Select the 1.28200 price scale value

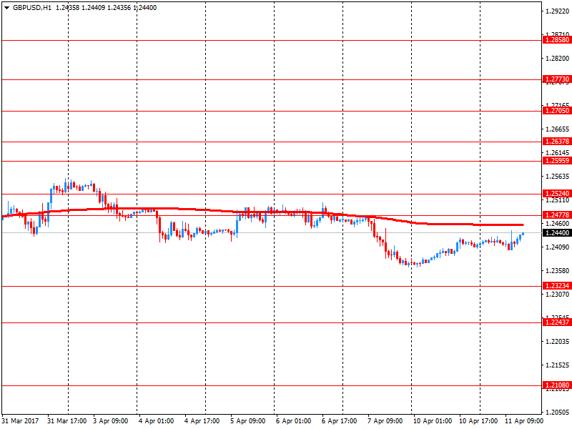click(558, 59)
